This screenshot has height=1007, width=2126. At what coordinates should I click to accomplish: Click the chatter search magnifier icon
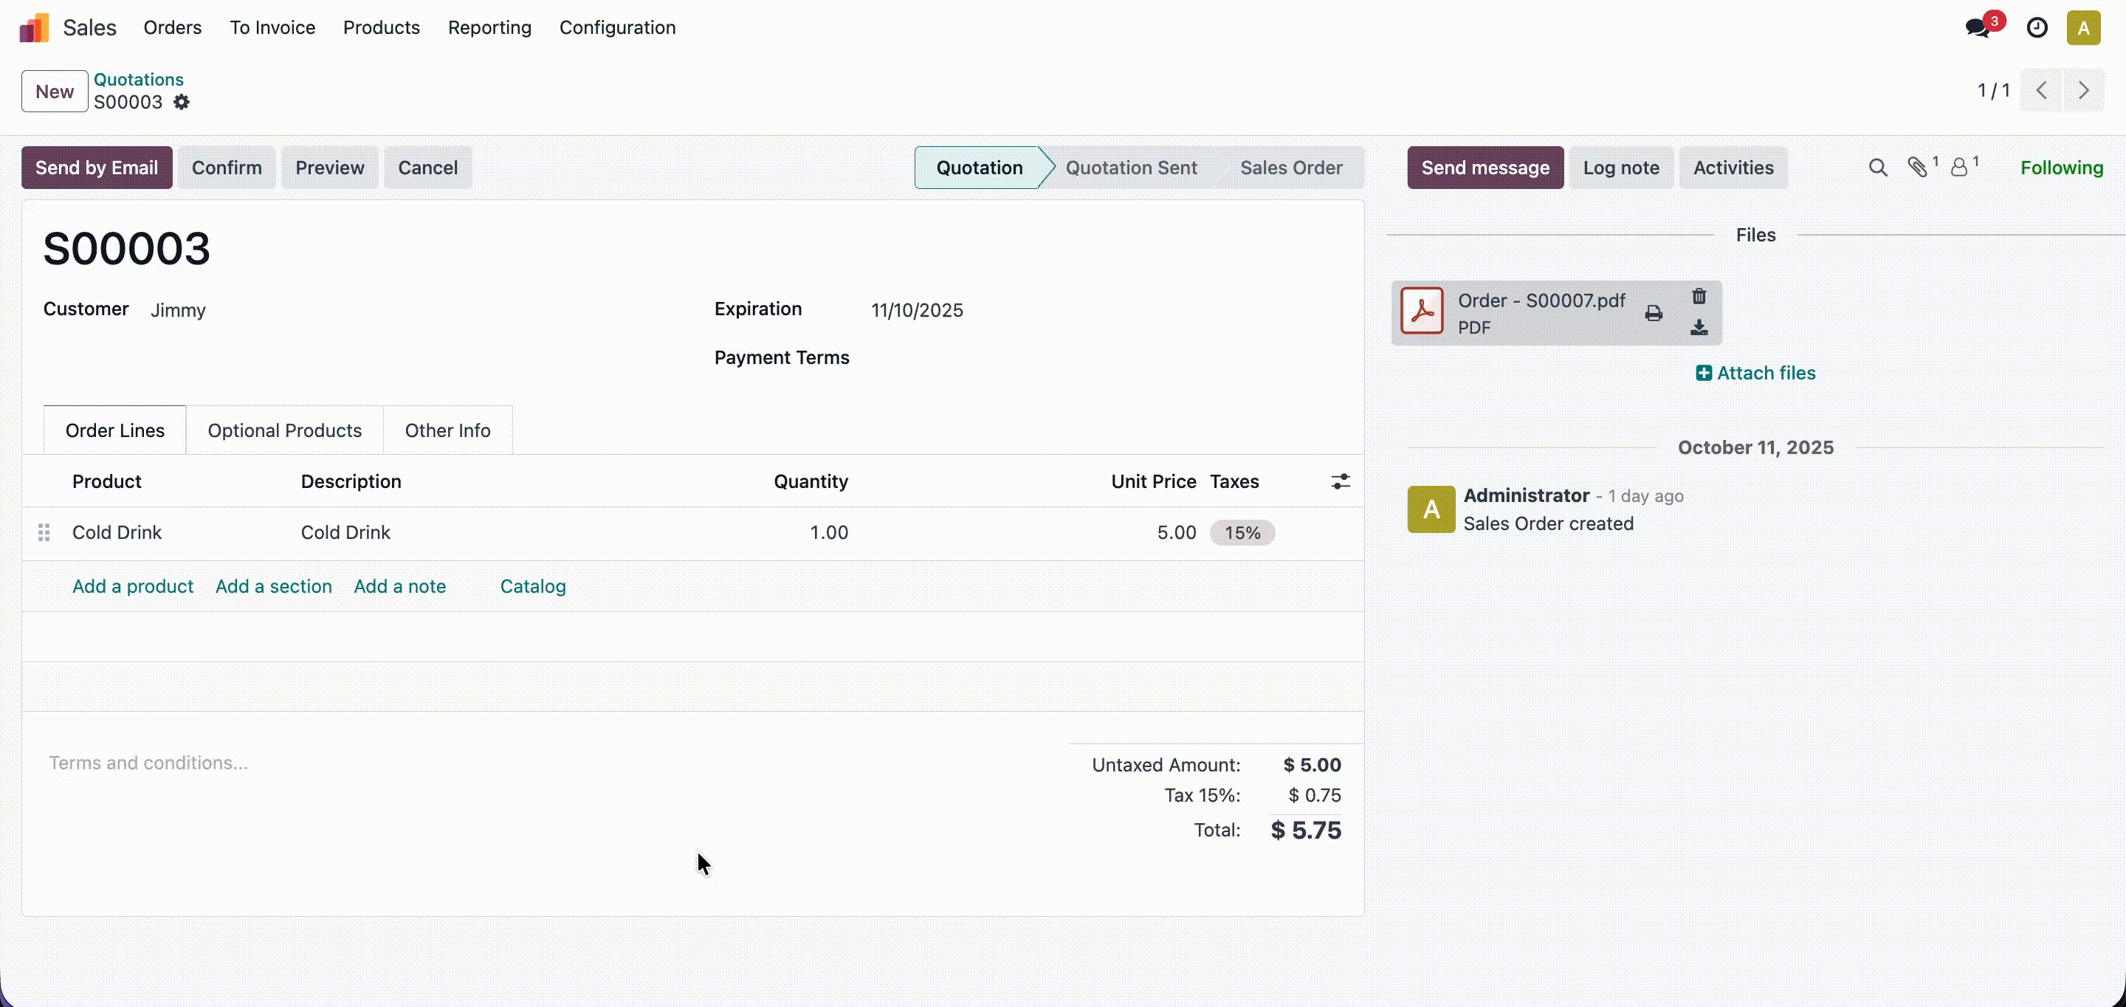(1877, 168)
